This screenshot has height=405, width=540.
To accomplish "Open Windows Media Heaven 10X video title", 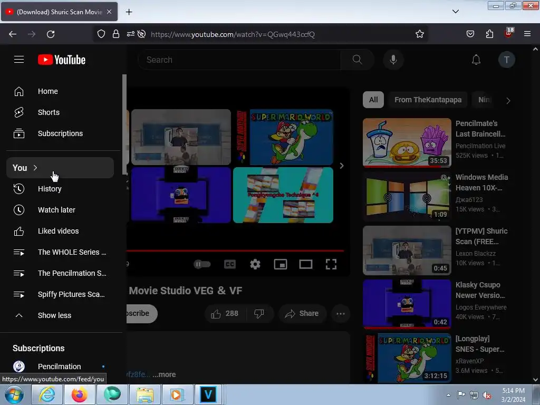I will 481,182.
